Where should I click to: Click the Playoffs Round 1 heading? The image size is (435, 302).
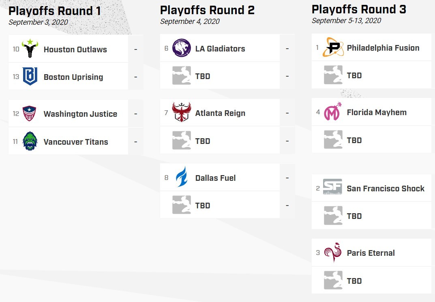tap(55, 11)
